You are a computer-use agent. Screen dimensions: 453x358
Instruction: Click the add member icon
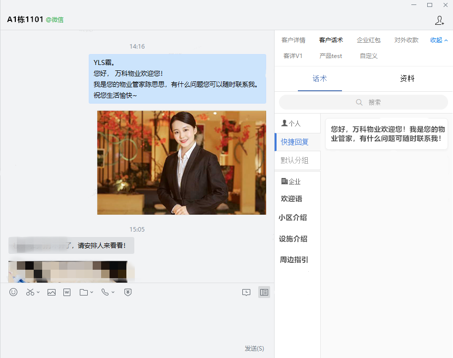point(439,20)
